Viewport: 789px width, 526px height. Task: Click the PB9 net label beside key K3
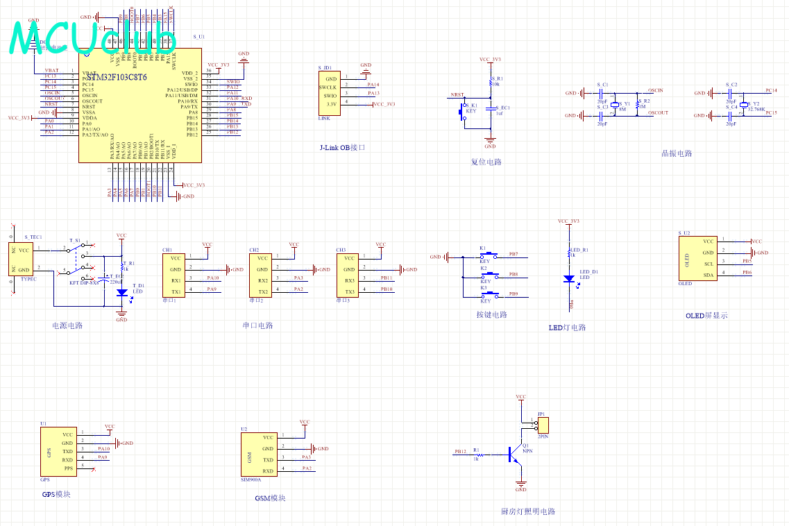click(x=514, y=294)
